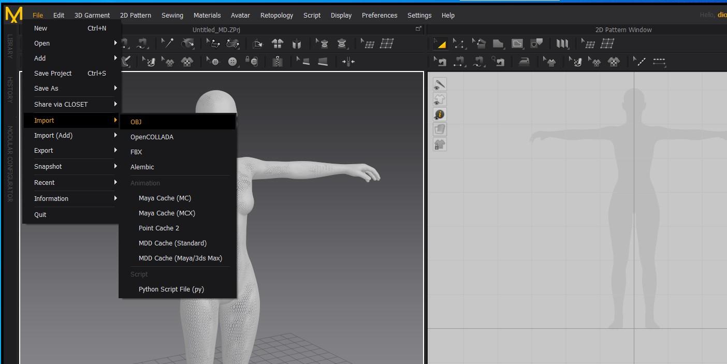Click Quit in the File menu

pos(40,215)
